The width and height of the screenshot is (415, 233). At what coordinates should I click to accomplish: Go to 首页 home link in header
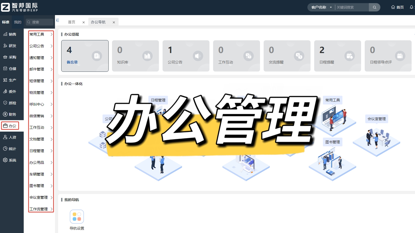(x=397, y=7)
